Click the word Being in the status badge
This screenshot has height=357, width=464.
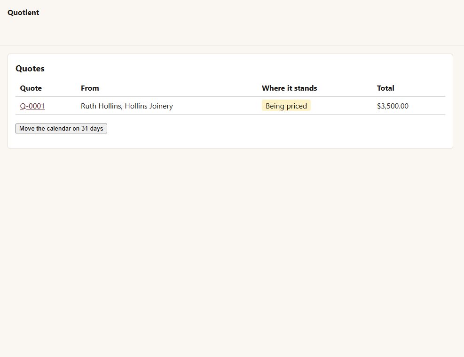tap(275, 106)
